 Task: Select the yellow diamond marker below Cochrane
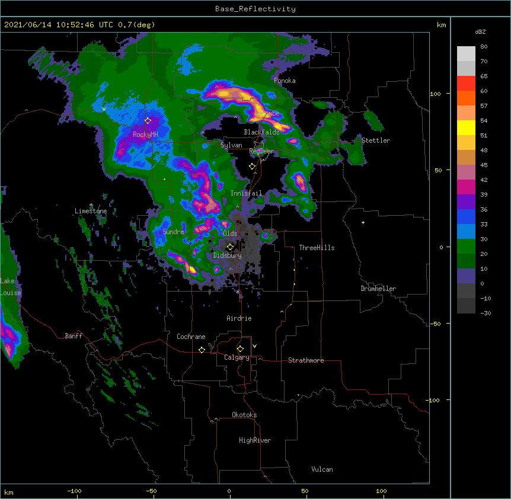(x=202, y=350)
